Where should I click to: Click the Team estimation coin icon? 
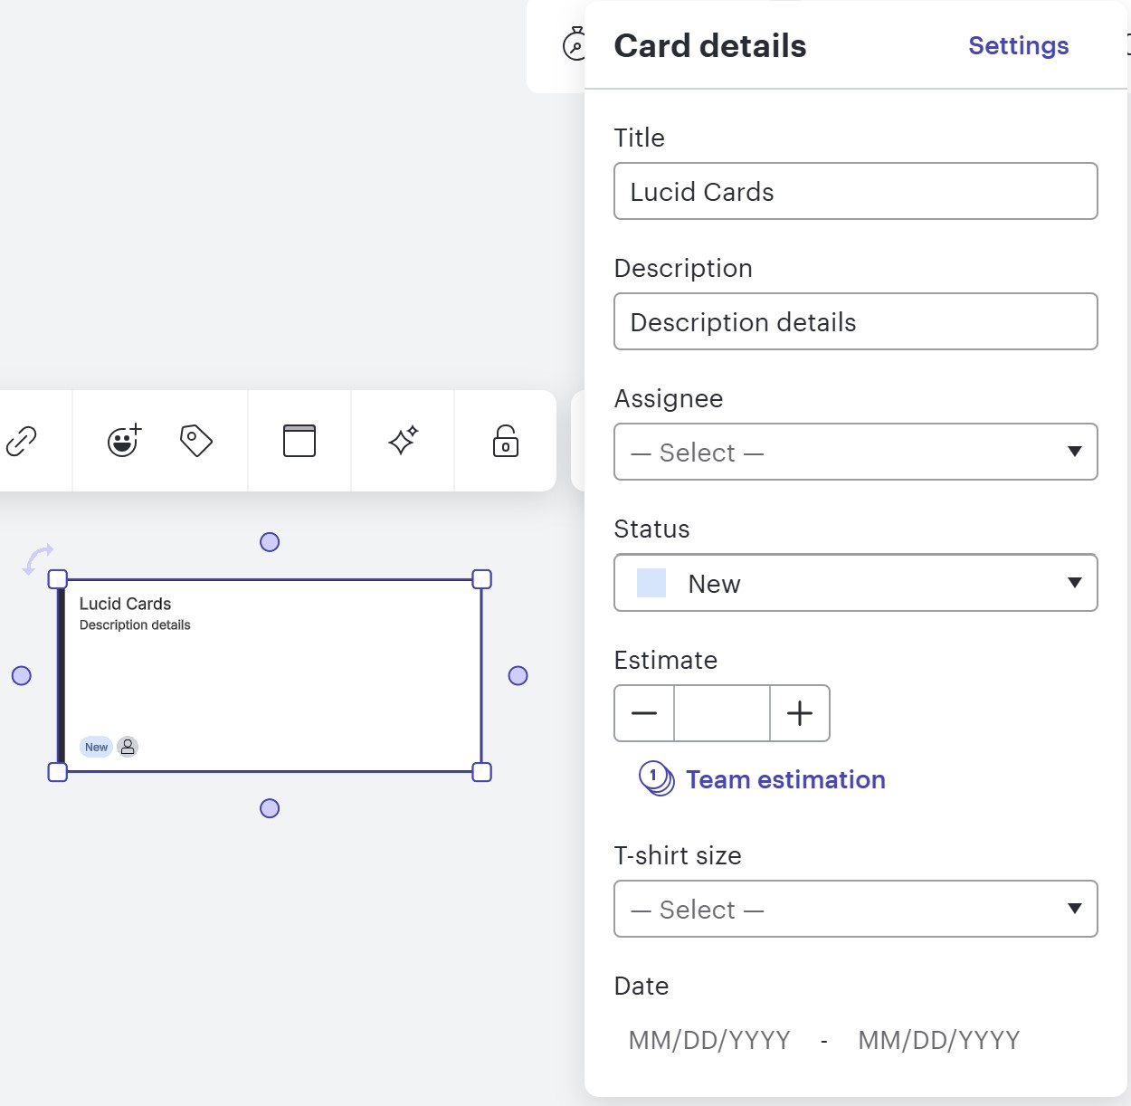pos(654,778)
